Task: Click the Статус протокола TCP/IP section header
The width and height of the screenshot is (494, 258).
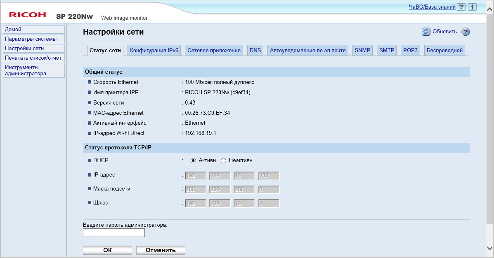Action: click(276, 148)
